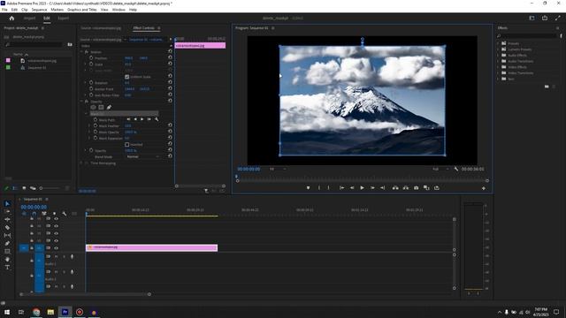Export a frame with the camera icon
Viewport: 566px width, 318px height.
coord(417,188)
